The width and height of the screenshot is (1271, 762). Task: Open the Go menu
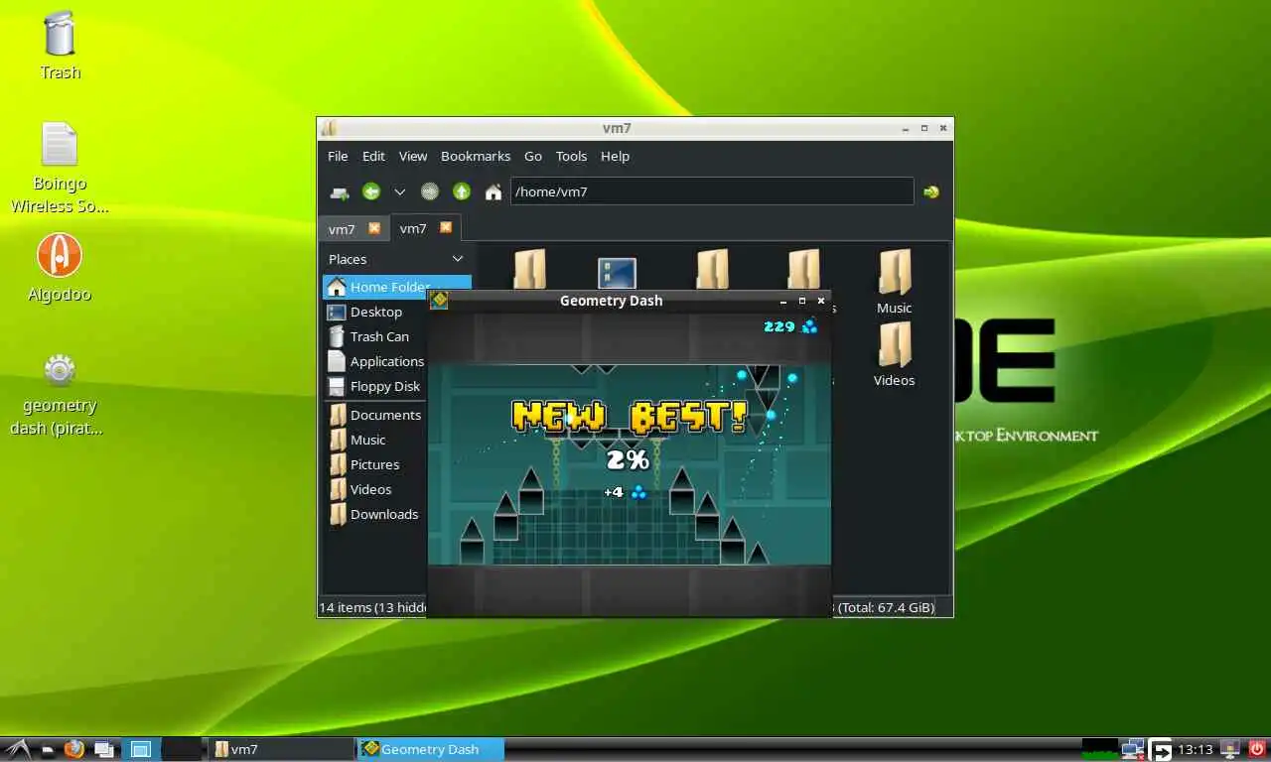pos(533,156)
